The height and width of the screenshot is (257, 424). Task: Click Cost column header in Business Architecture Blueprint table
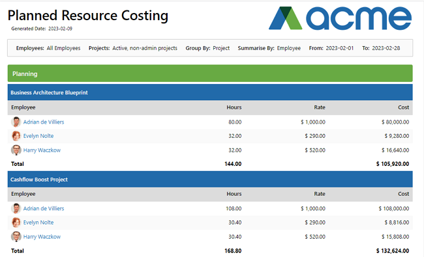(403, 107)
